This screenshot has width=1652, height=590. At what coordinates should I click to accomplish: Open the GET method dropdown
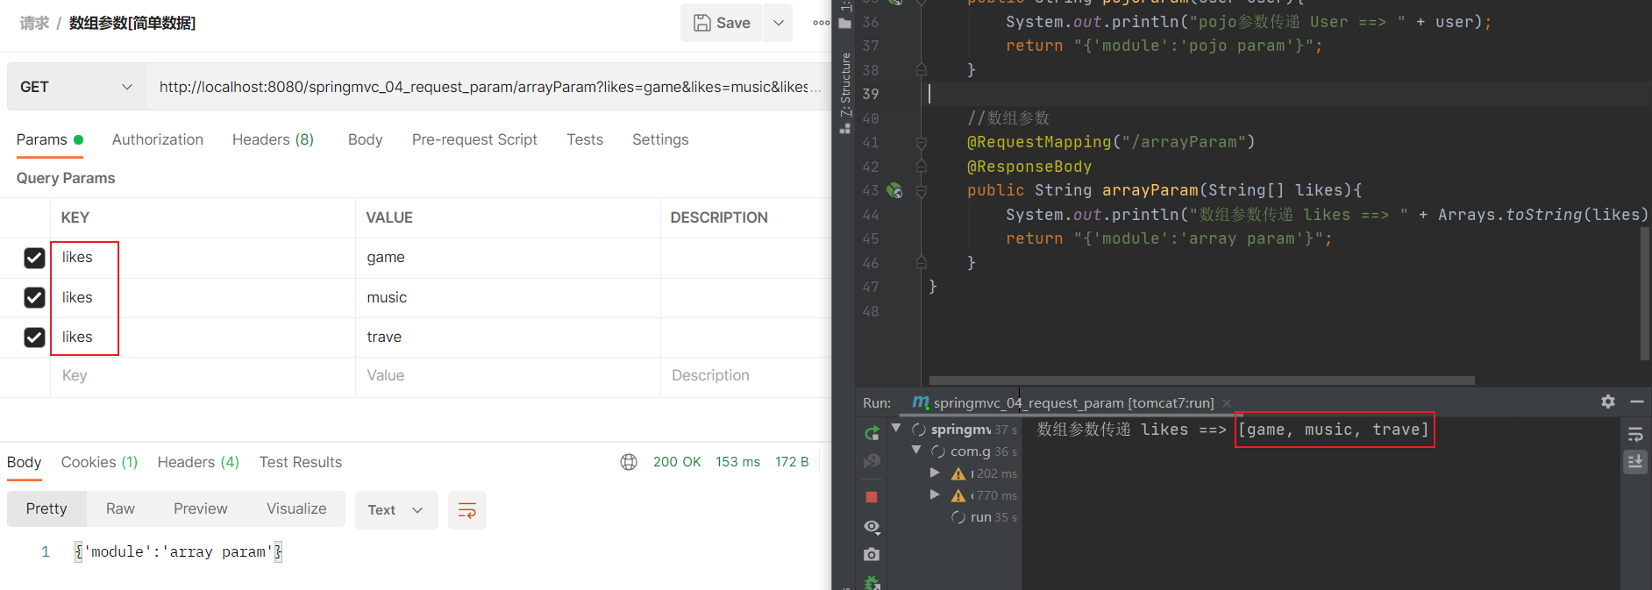(x=76, y=87)
